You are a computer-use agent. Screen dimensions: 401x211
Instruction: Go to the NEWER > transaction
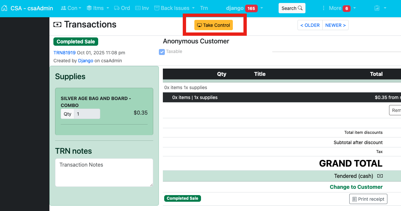pyautogui.click(x=335, y=25)
